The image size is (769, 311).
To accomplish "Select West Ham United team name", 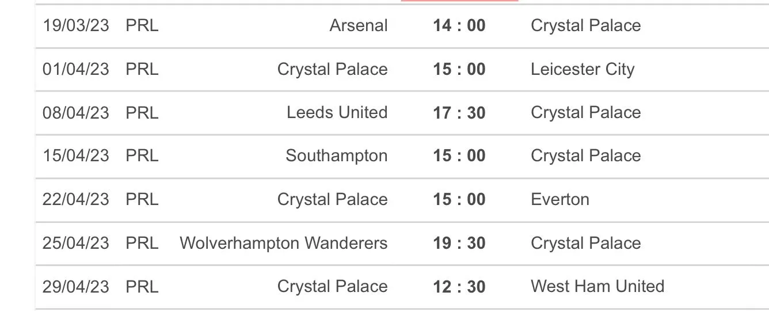I will tap(597, 286).
